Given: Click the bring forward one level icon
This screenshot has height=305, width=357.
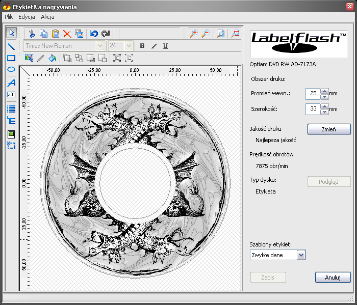Looking at the screenshot, I should click(x=79, y=58).
